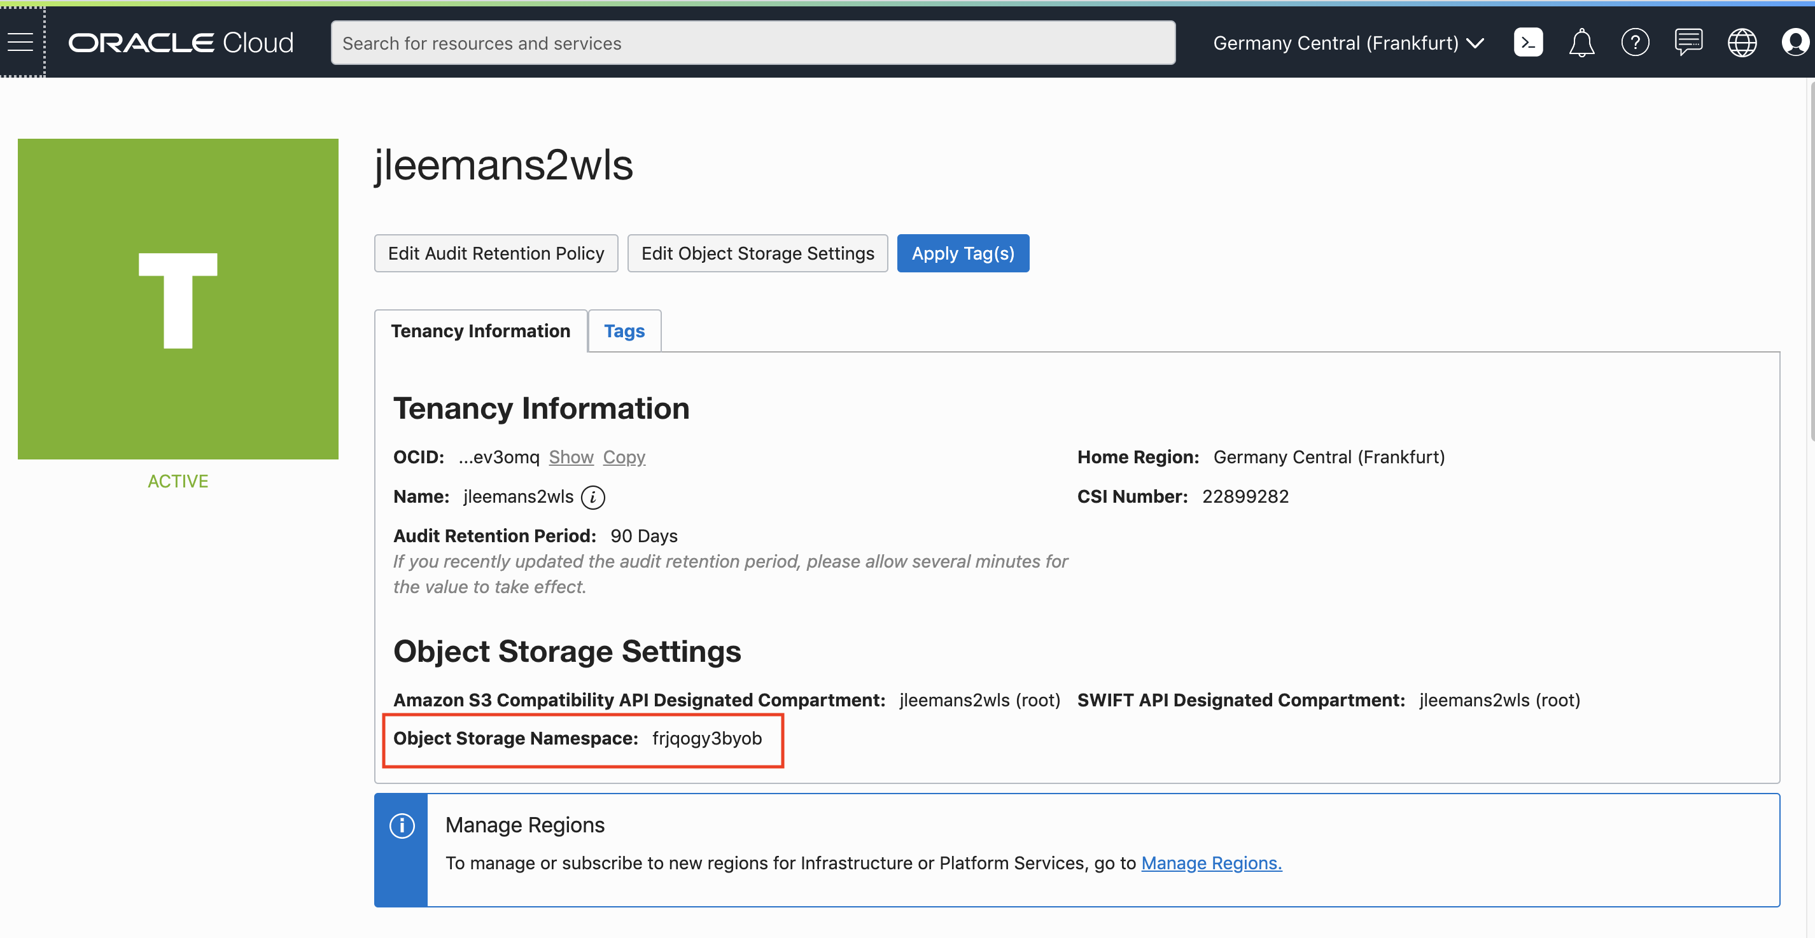Click the Oracle Cloud logo
The width and height of the screenshot is (1815, 938).
(180, 43)
